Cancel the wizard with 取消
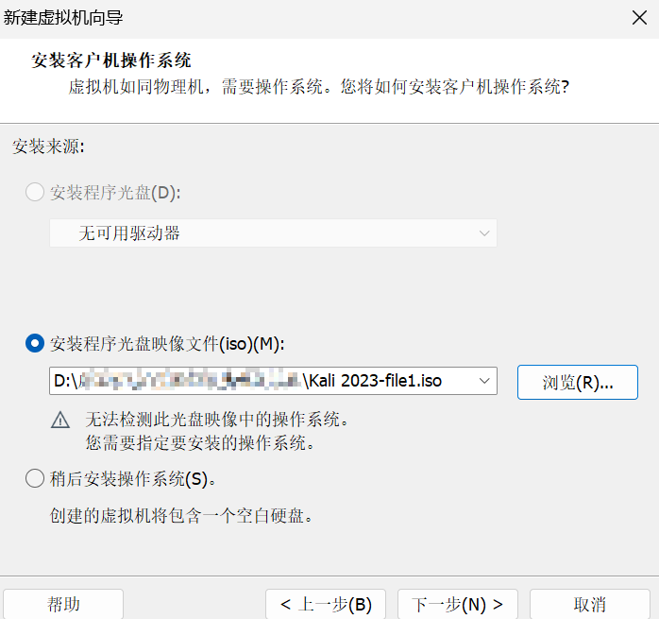659x619 pixels. click(x=590, y=604)
